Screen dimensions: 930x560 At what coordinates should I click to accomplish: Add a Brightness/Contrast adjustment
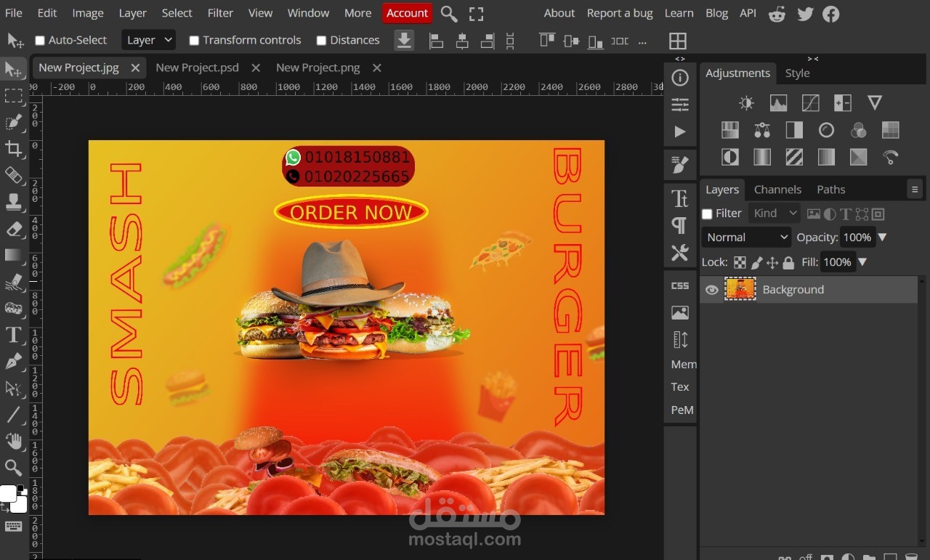tap(746, 103)
